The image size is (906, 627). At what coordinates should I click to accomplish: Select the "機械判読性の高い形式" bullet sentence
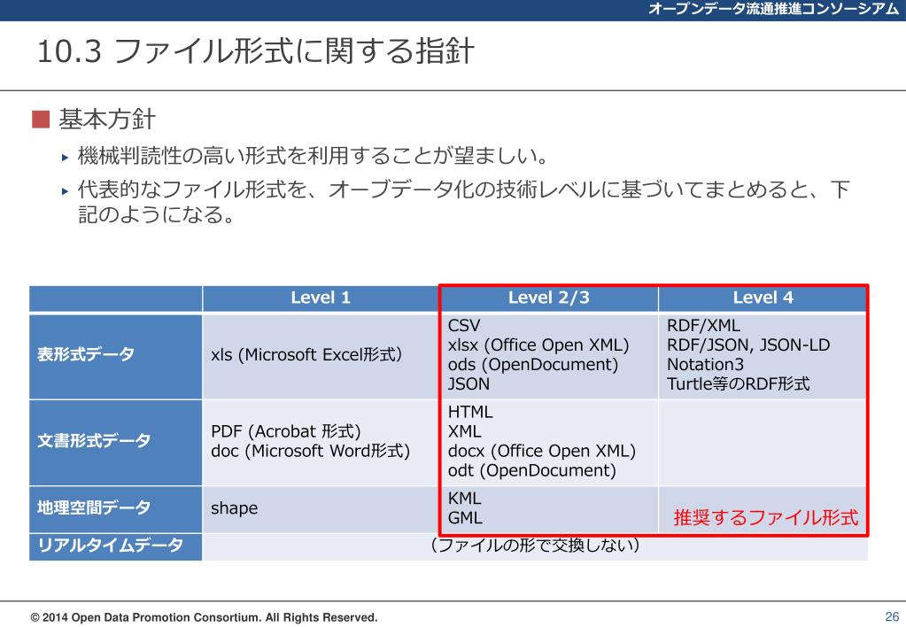pos(313,156)
